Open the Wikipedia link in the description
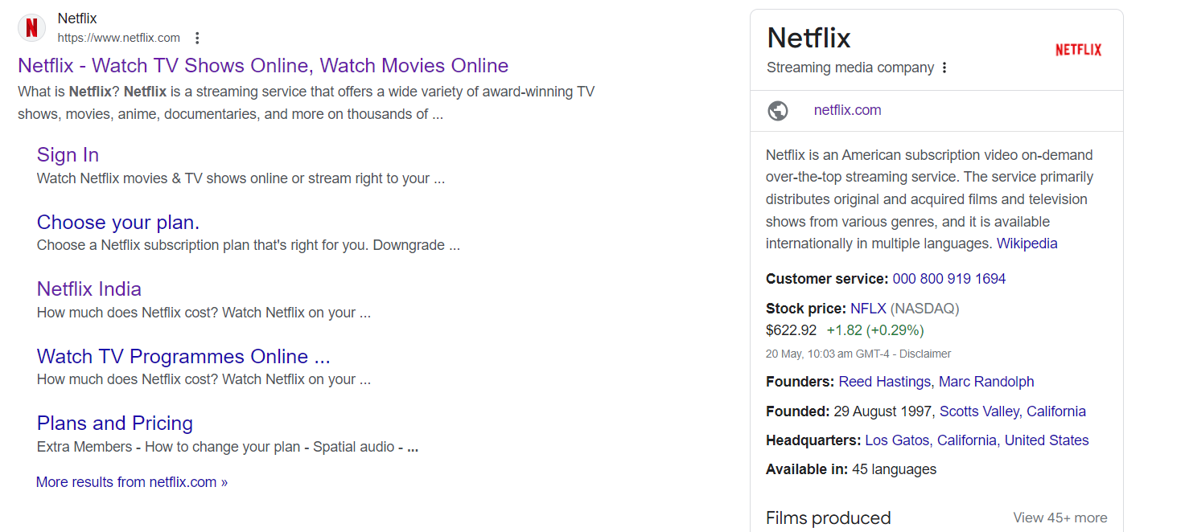This screenshot has width=1185, height=532. point(1027,243)
